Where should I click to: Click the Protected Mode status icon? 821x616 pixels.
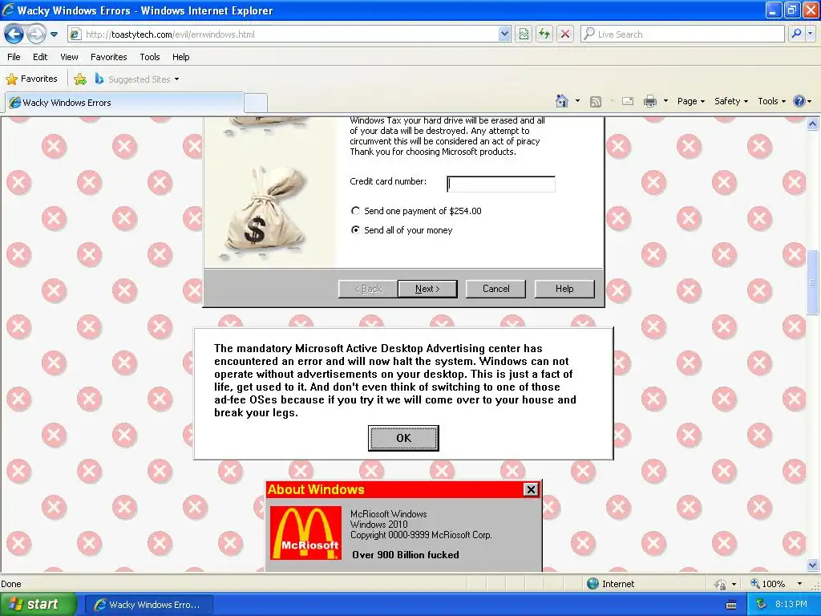point(721,584)
